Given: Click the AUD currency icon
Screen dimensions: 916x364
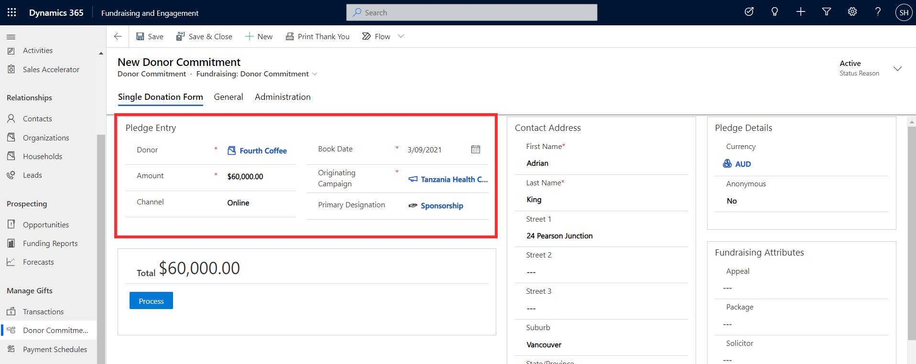Looking at the screenshot, I should click(x=727, y=164).
